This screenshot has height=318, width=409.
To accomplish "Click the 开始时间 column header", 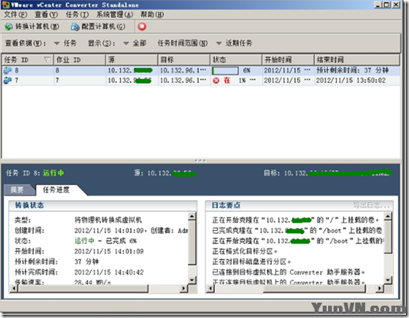I will [288, 60].
